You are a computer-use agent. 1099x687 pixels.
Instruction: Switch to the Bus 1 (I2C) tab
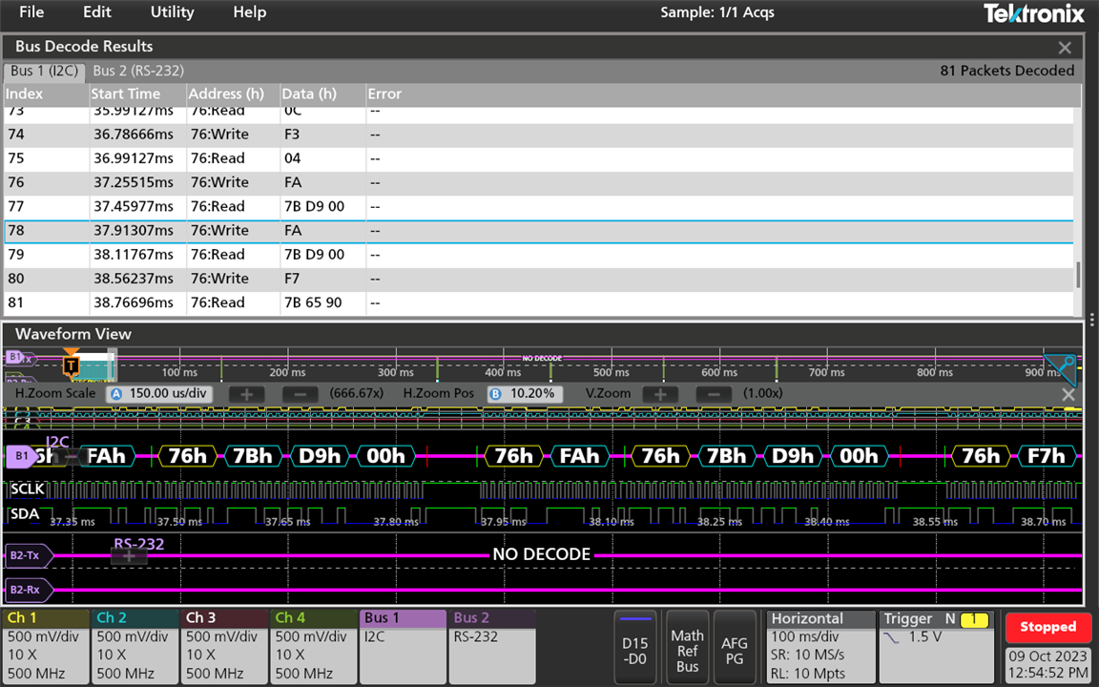[x=44, y=71]
